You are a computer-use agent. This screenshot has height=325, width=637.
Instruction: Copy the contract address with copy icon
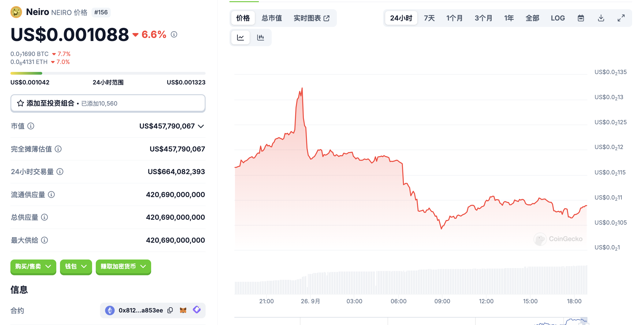[x=170, y=310]
